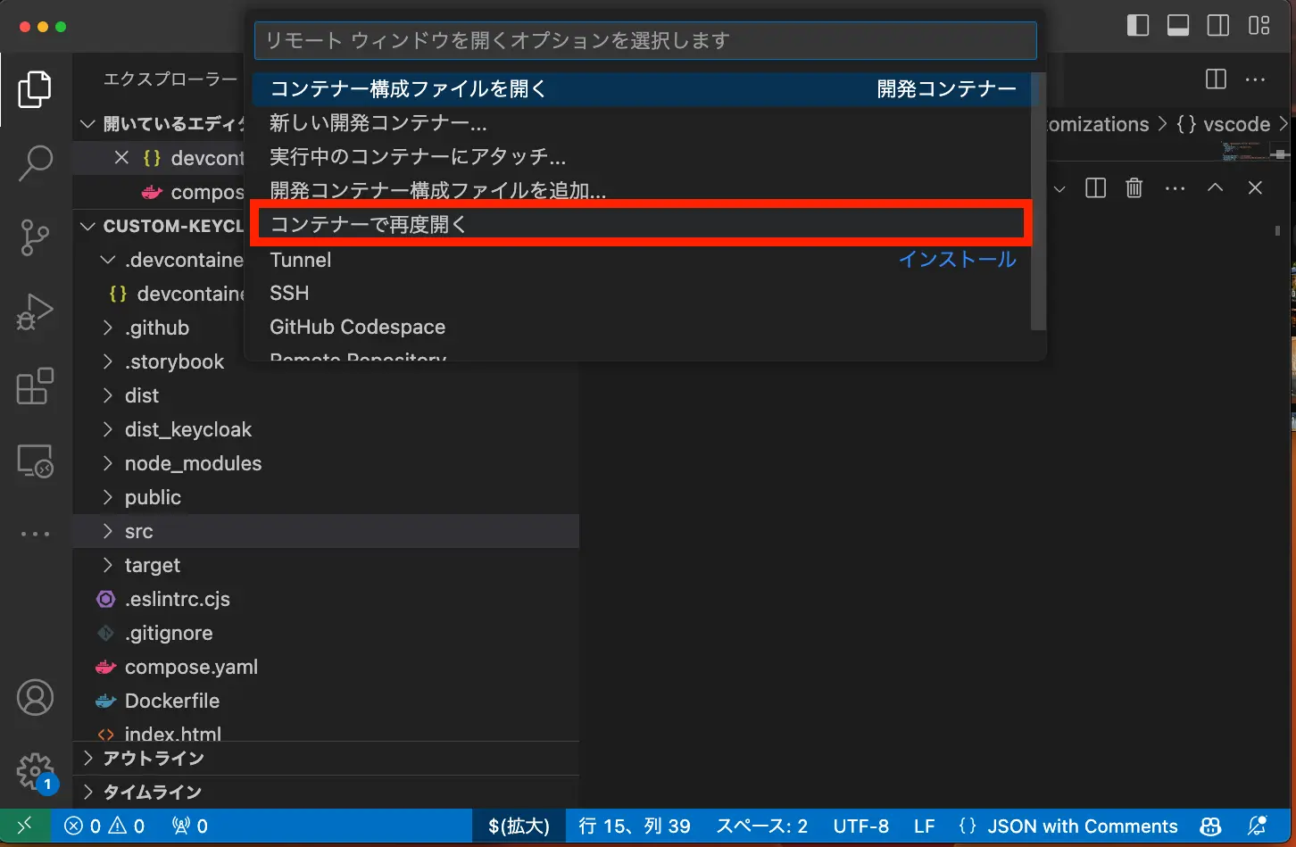
Task: Split the editor with the split icon
Action: point(1095,188)
